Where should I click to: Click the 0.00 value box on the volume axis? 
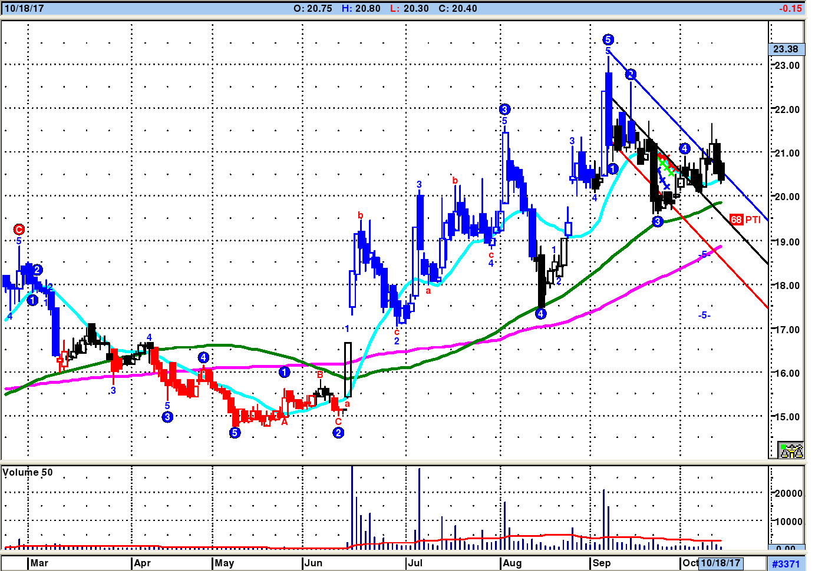tap(786, 549)
